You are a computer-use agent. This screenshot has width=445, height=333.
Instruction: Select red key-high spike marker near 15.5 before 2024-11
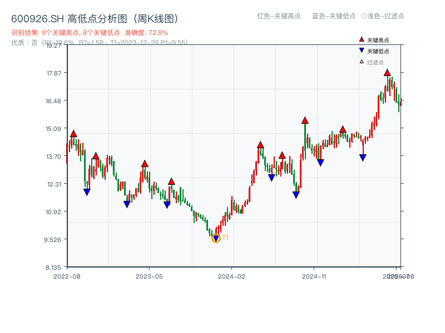click(305, 120)
